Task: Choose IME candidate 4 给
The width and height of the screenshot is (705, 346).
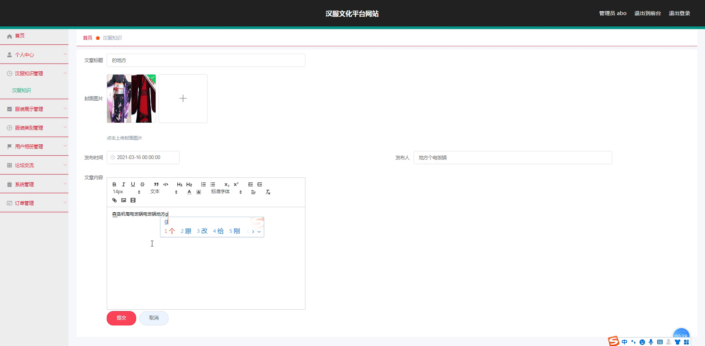Action: pyautogui.click(x=218, y=231)
